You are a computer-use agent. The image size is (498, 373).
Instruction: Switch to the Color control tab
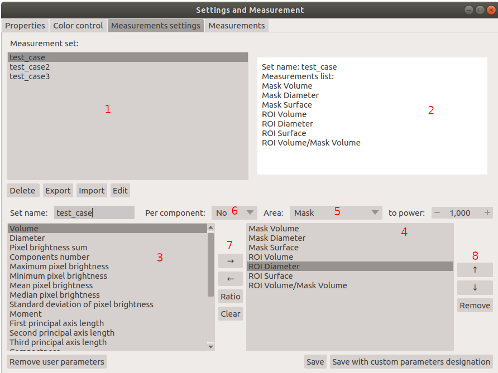coord(78,26)
